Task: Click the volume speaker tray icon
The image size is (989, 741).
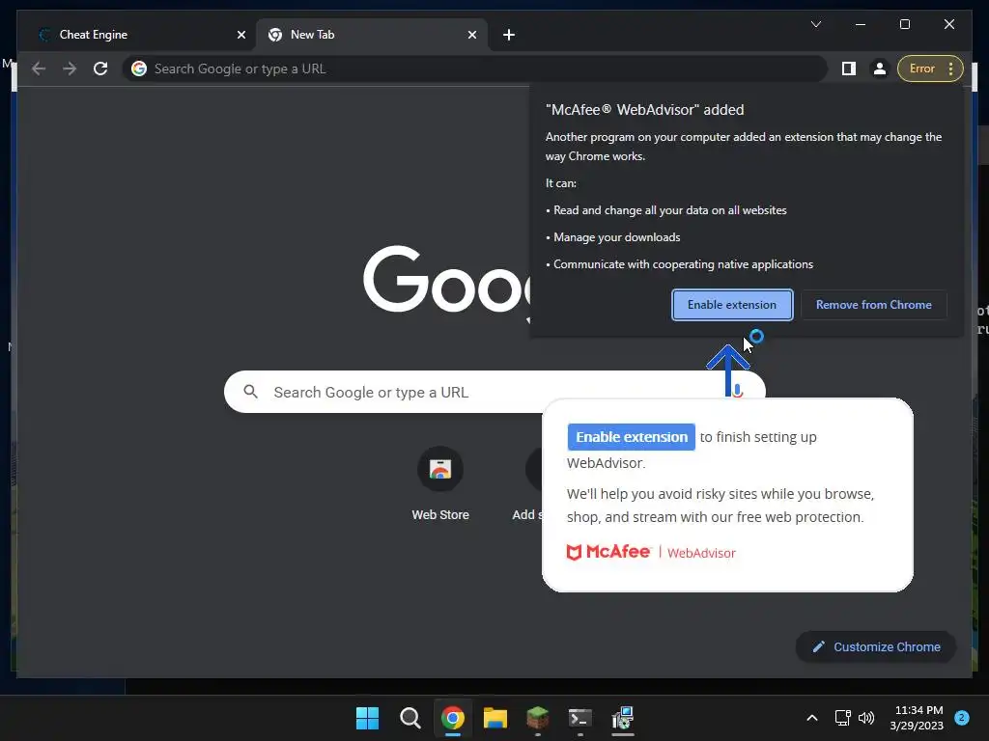Action: pyautogui.click(x=866, y=718)
